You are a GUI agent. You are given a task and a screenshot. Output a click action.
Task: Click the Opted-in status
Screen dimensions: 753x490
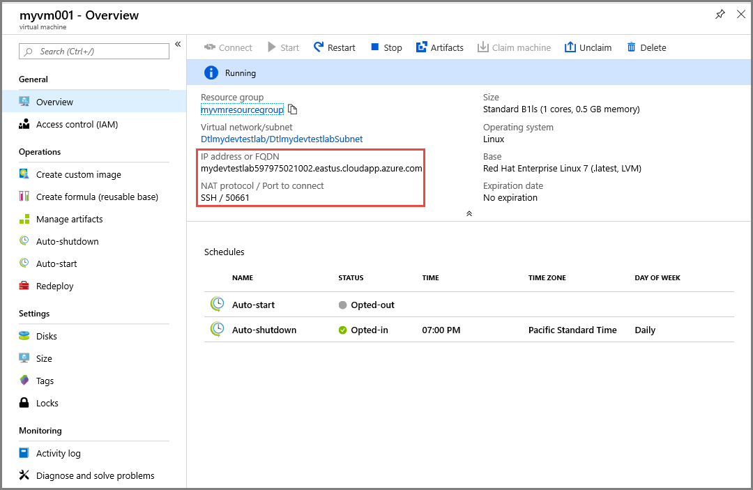(x=363, y=330)
